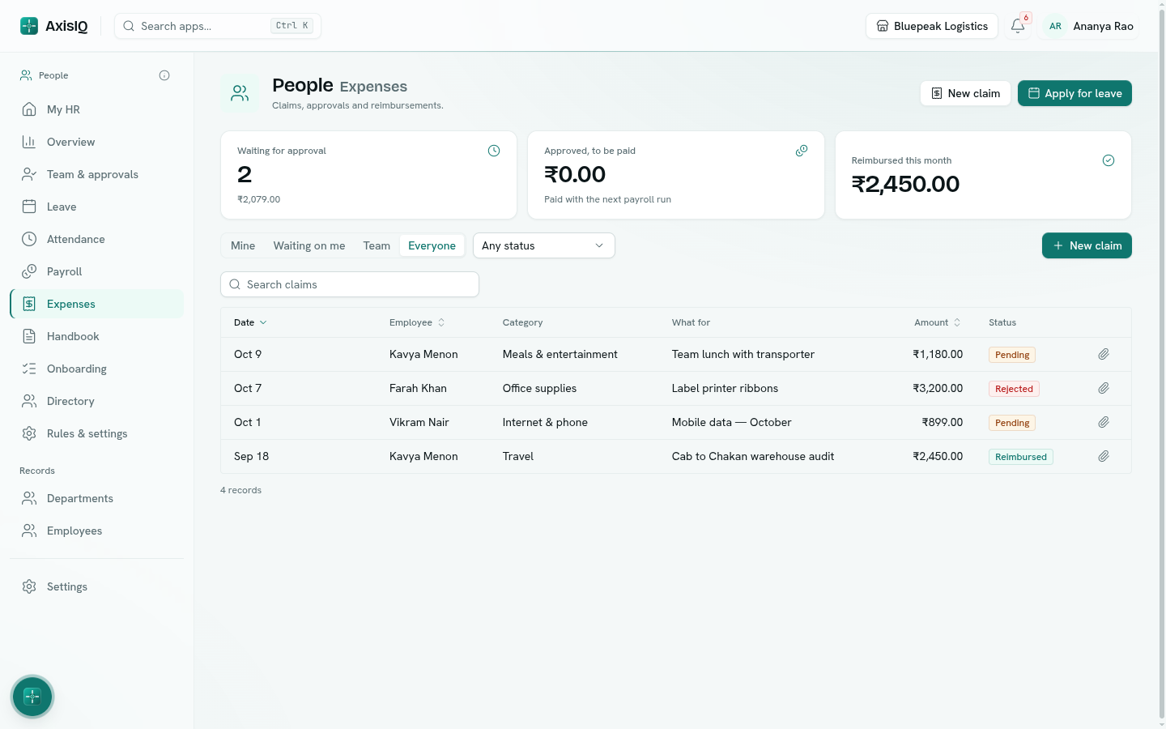
Task: Switch to the Mine tab
Action: point(243,245)
